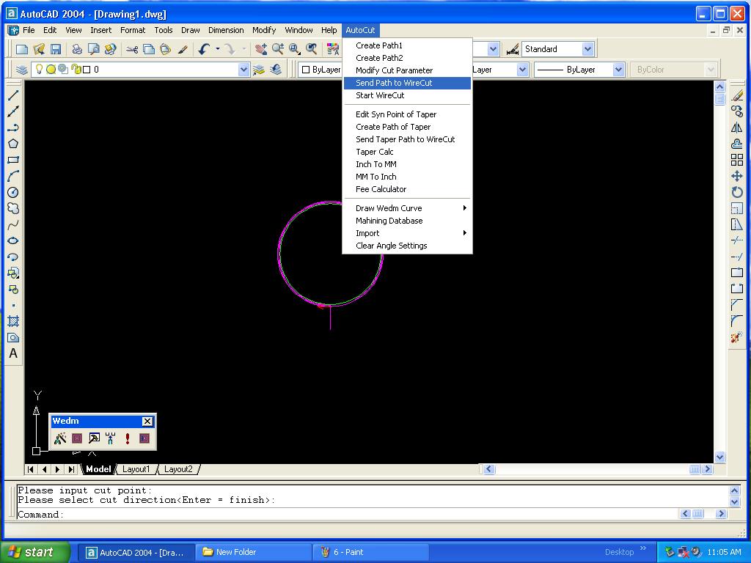Click the drawing area vertical scrollbar down arrow
Image resolution: width=751 pixels, height=563 pixels.
tap(720, 457)
